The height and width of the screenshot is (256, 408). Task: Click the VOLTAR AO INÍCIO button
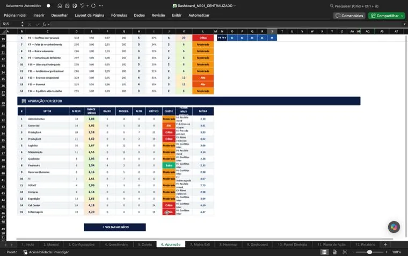coord(115,227)
